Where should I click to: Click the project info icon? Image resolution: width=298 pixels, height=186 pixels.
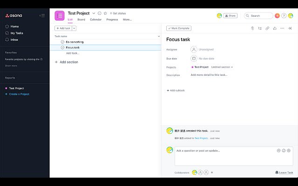click(99, 13)
